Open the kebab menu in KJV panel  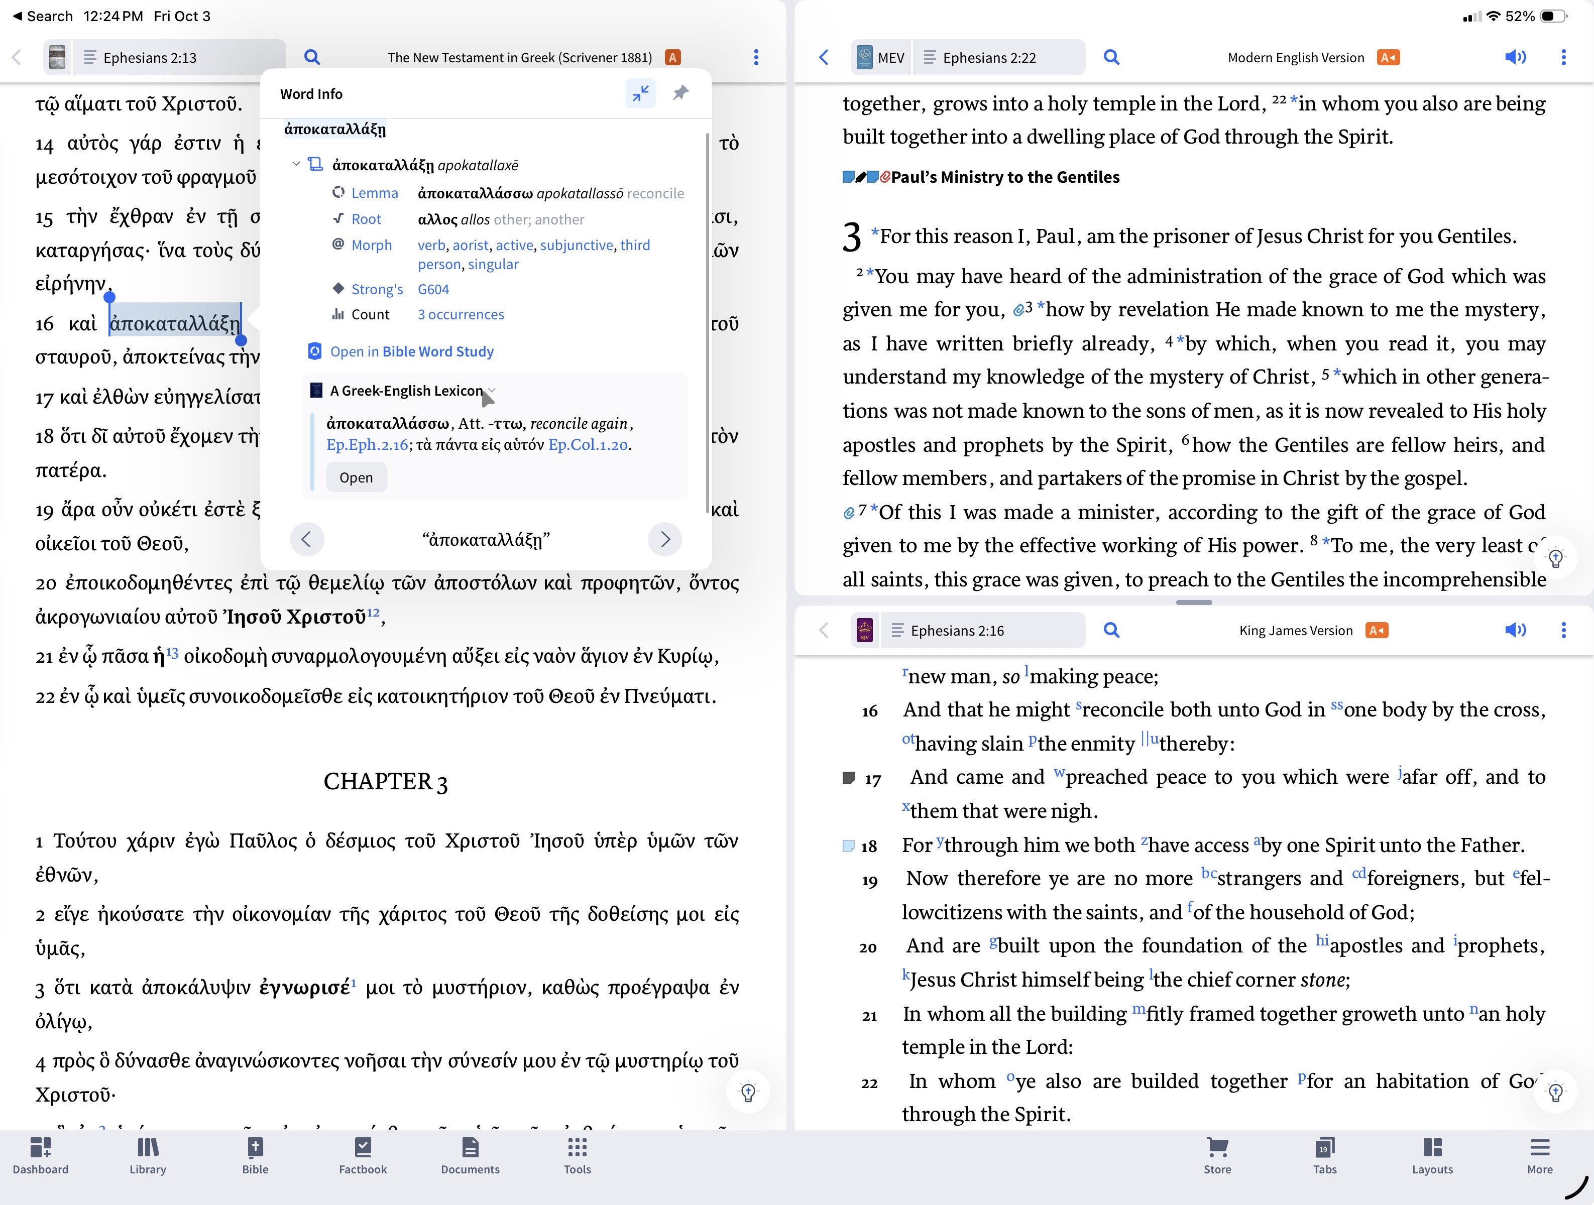coord(1563,630)
